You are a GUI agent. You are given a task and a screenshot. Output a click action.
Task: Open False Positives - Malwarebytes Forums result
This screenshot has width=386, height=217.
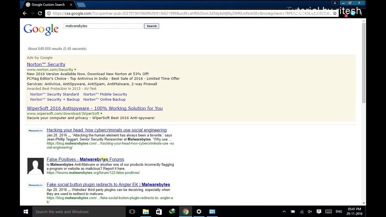pyautogui.click(x=85, y=159)
